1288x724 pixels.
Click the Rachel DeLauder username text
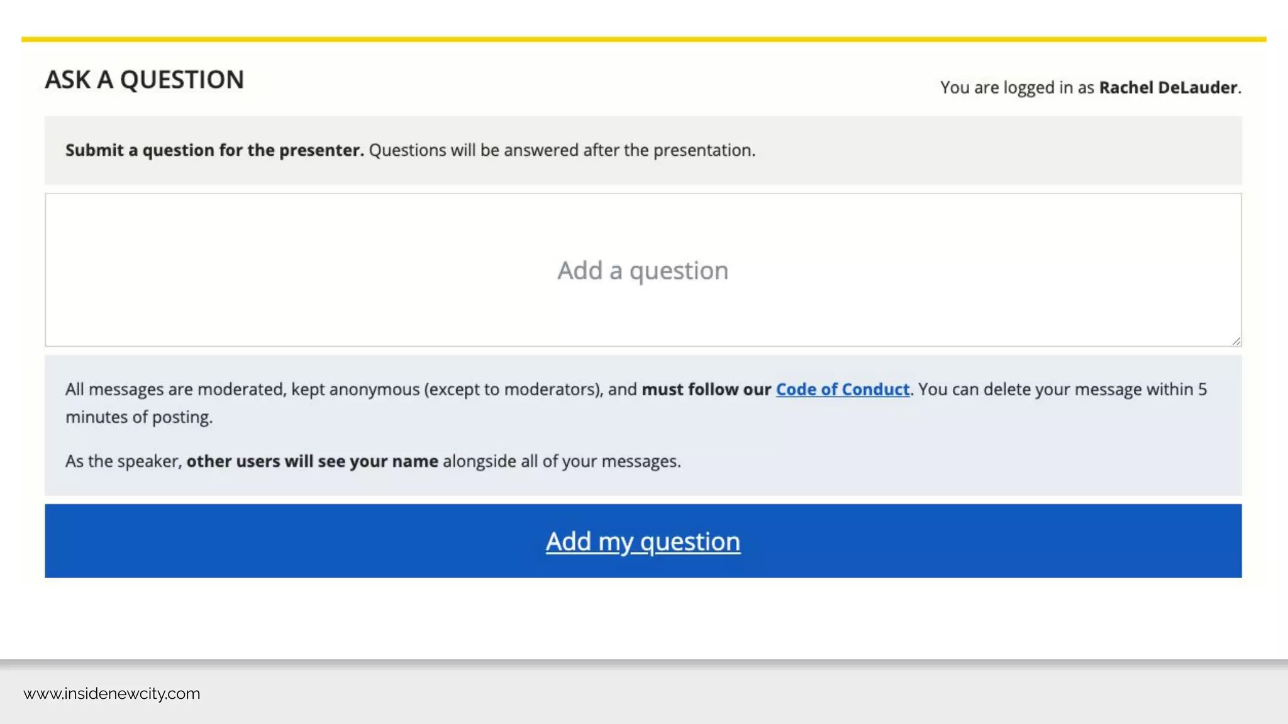pos(1168,87)
